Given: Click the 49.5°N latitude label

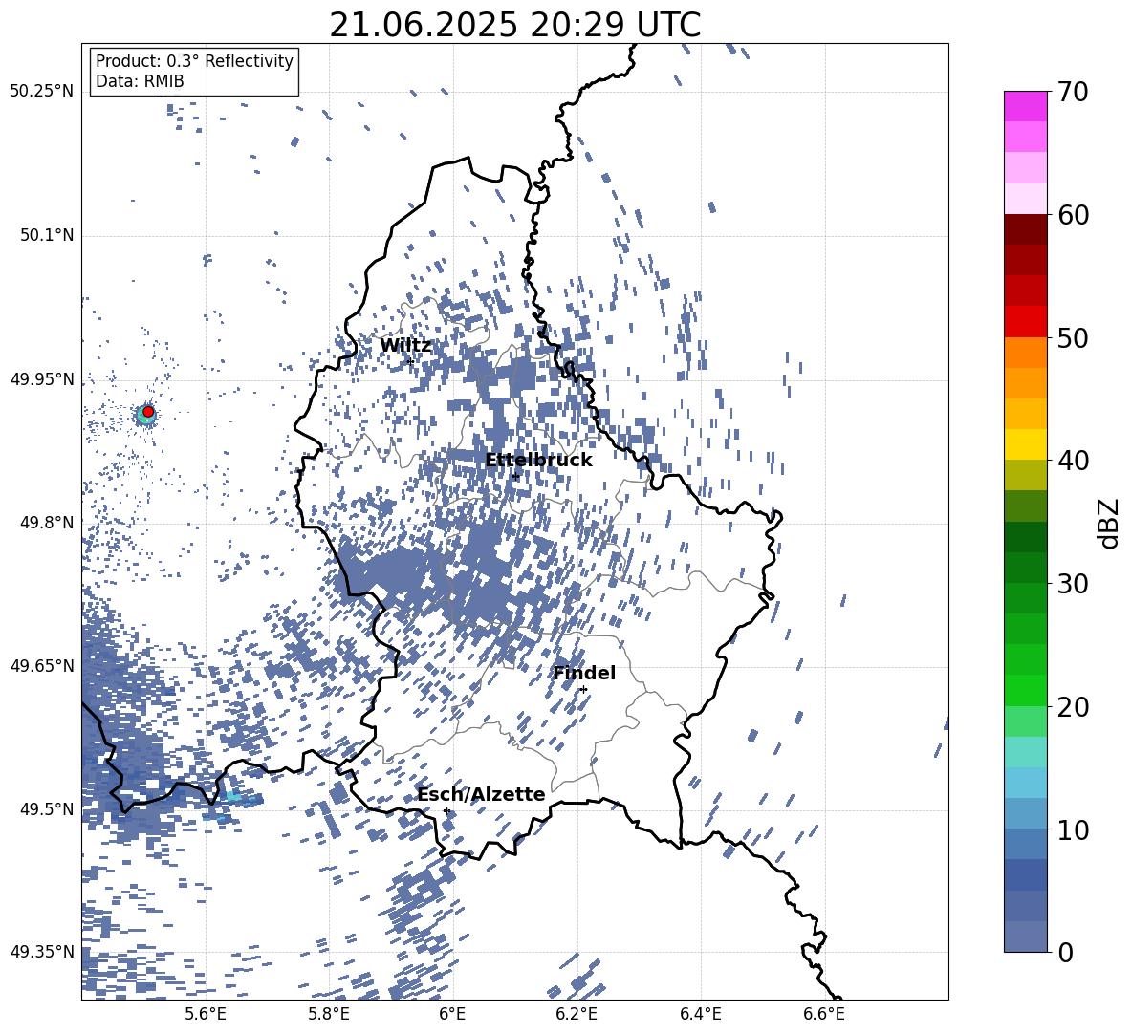Looking at the screenshot, I should coord(46,808).
